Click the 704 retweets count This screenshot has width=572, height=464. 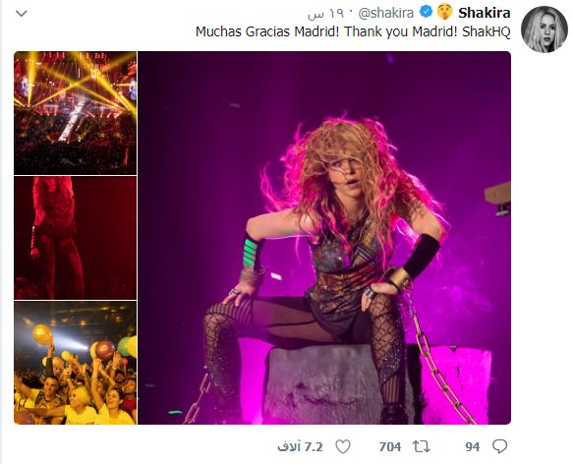click(389, 446)
